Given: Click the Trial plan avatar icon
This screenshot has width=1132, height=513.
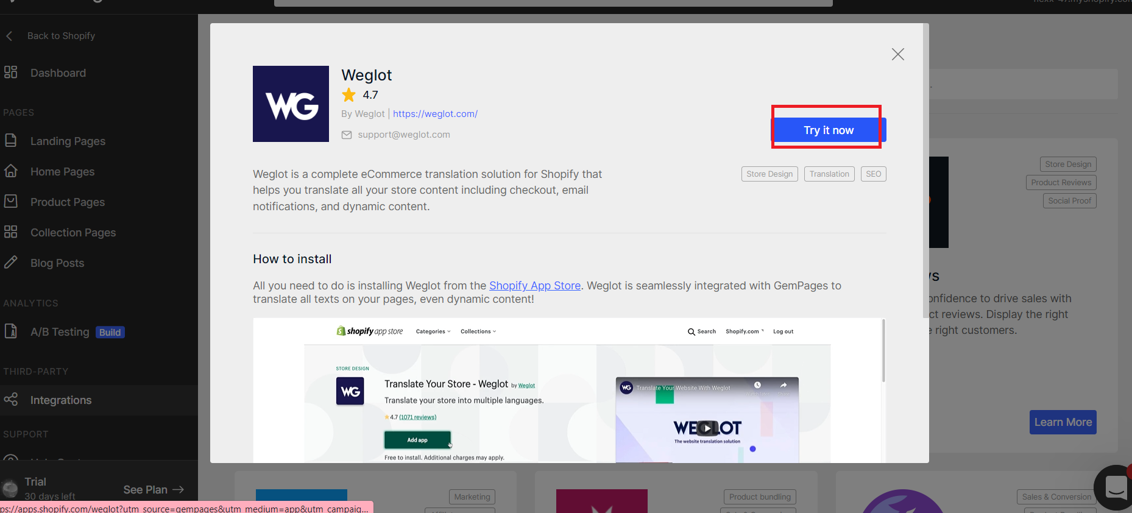Looking at the screenshot, I should click(x=10, y=489).
